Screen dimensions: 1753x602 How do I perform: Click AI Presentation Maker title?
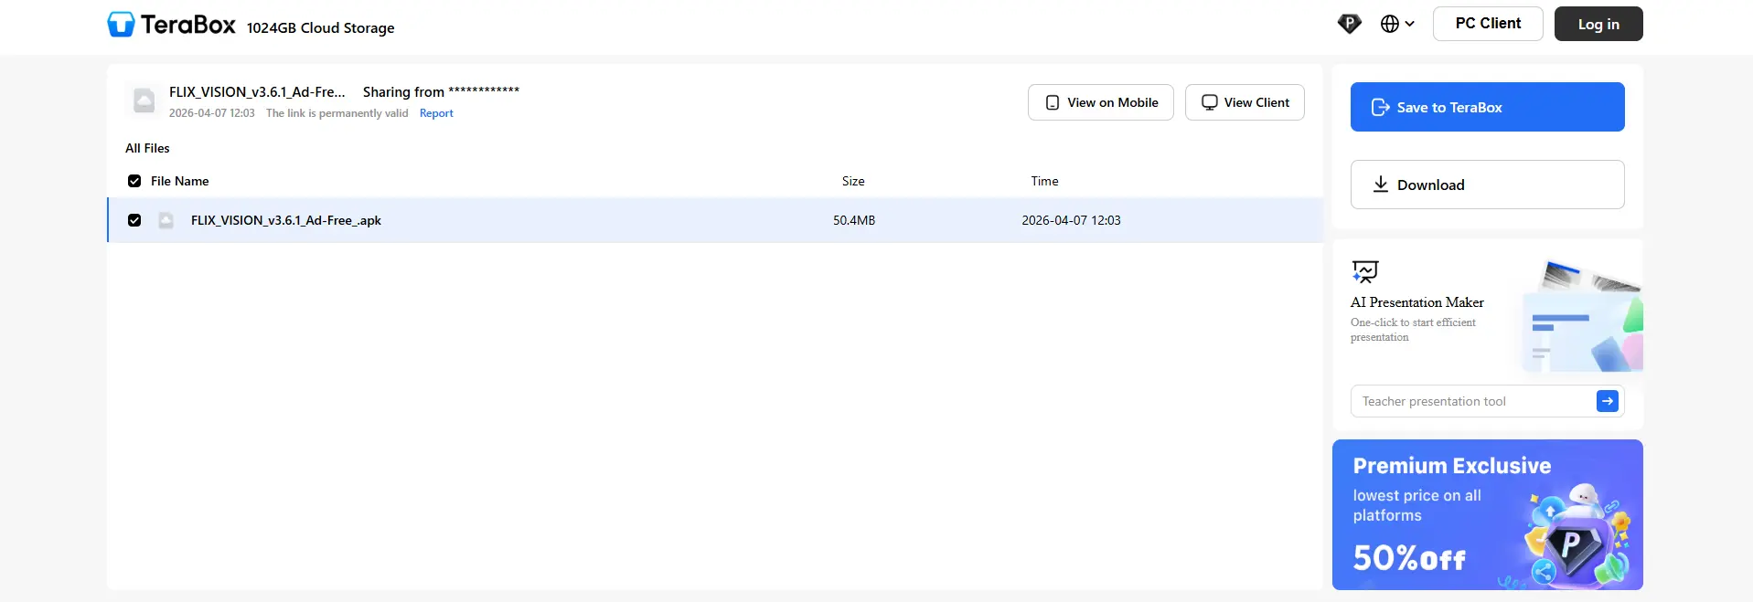[x=1417, y=302]
